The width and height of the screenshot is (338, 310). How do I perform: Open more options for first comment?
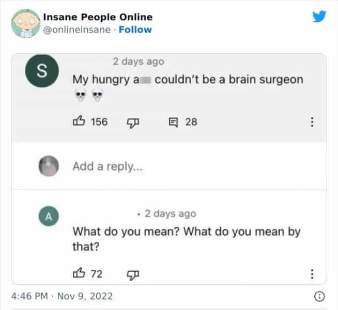point(312,122)
